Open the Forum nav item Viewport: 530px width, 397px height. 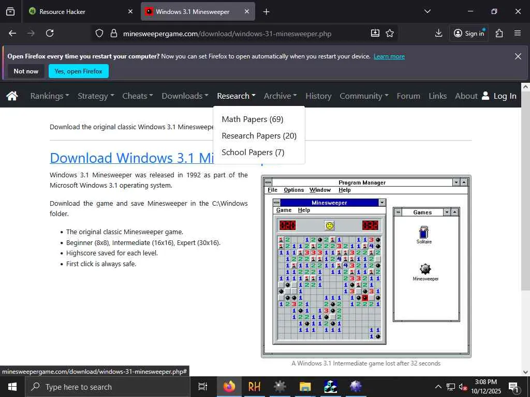click(x=408, y=96)
